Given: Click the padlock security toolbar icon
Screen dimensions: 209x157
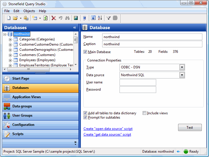Looking at the screenshot, I should (26, 18).
